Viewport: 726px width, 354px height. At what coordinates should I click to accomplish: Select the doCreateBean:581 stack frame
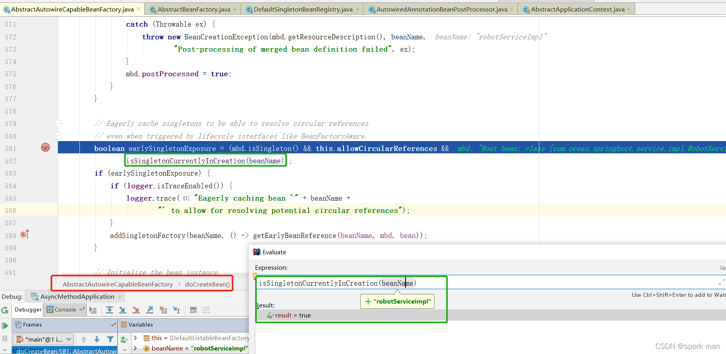[x=65, y=351]
